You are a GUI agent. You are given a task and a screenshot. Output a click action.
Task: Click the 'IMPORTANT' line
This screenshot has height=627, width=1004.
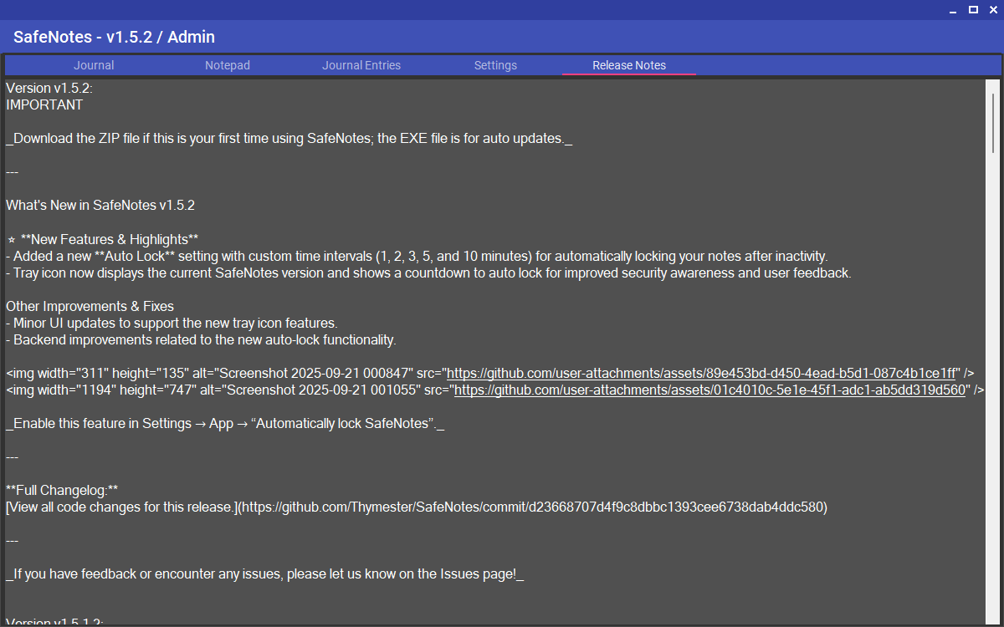tap(44, 104)
